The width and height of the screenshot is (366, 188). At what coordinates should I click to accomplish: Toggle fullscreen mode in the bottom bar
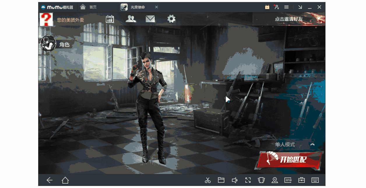(x=248, y=180)
